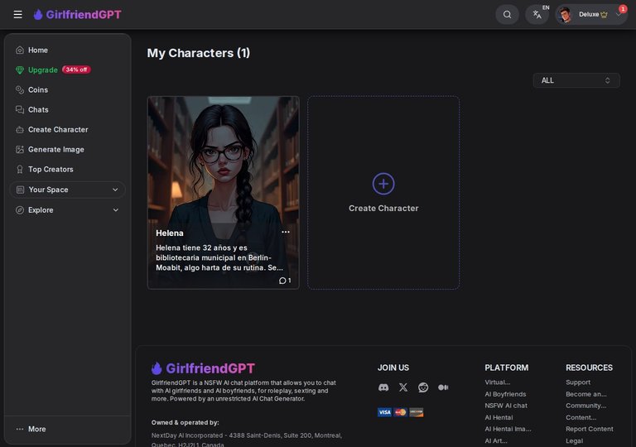
Task: Open the Medium icon under Join Us
Action: pos(443,387)
